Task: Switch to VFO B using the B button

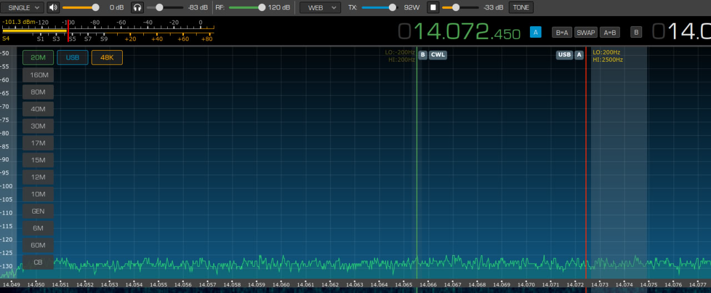Action: pyautogui.click(x=636, y=32)
